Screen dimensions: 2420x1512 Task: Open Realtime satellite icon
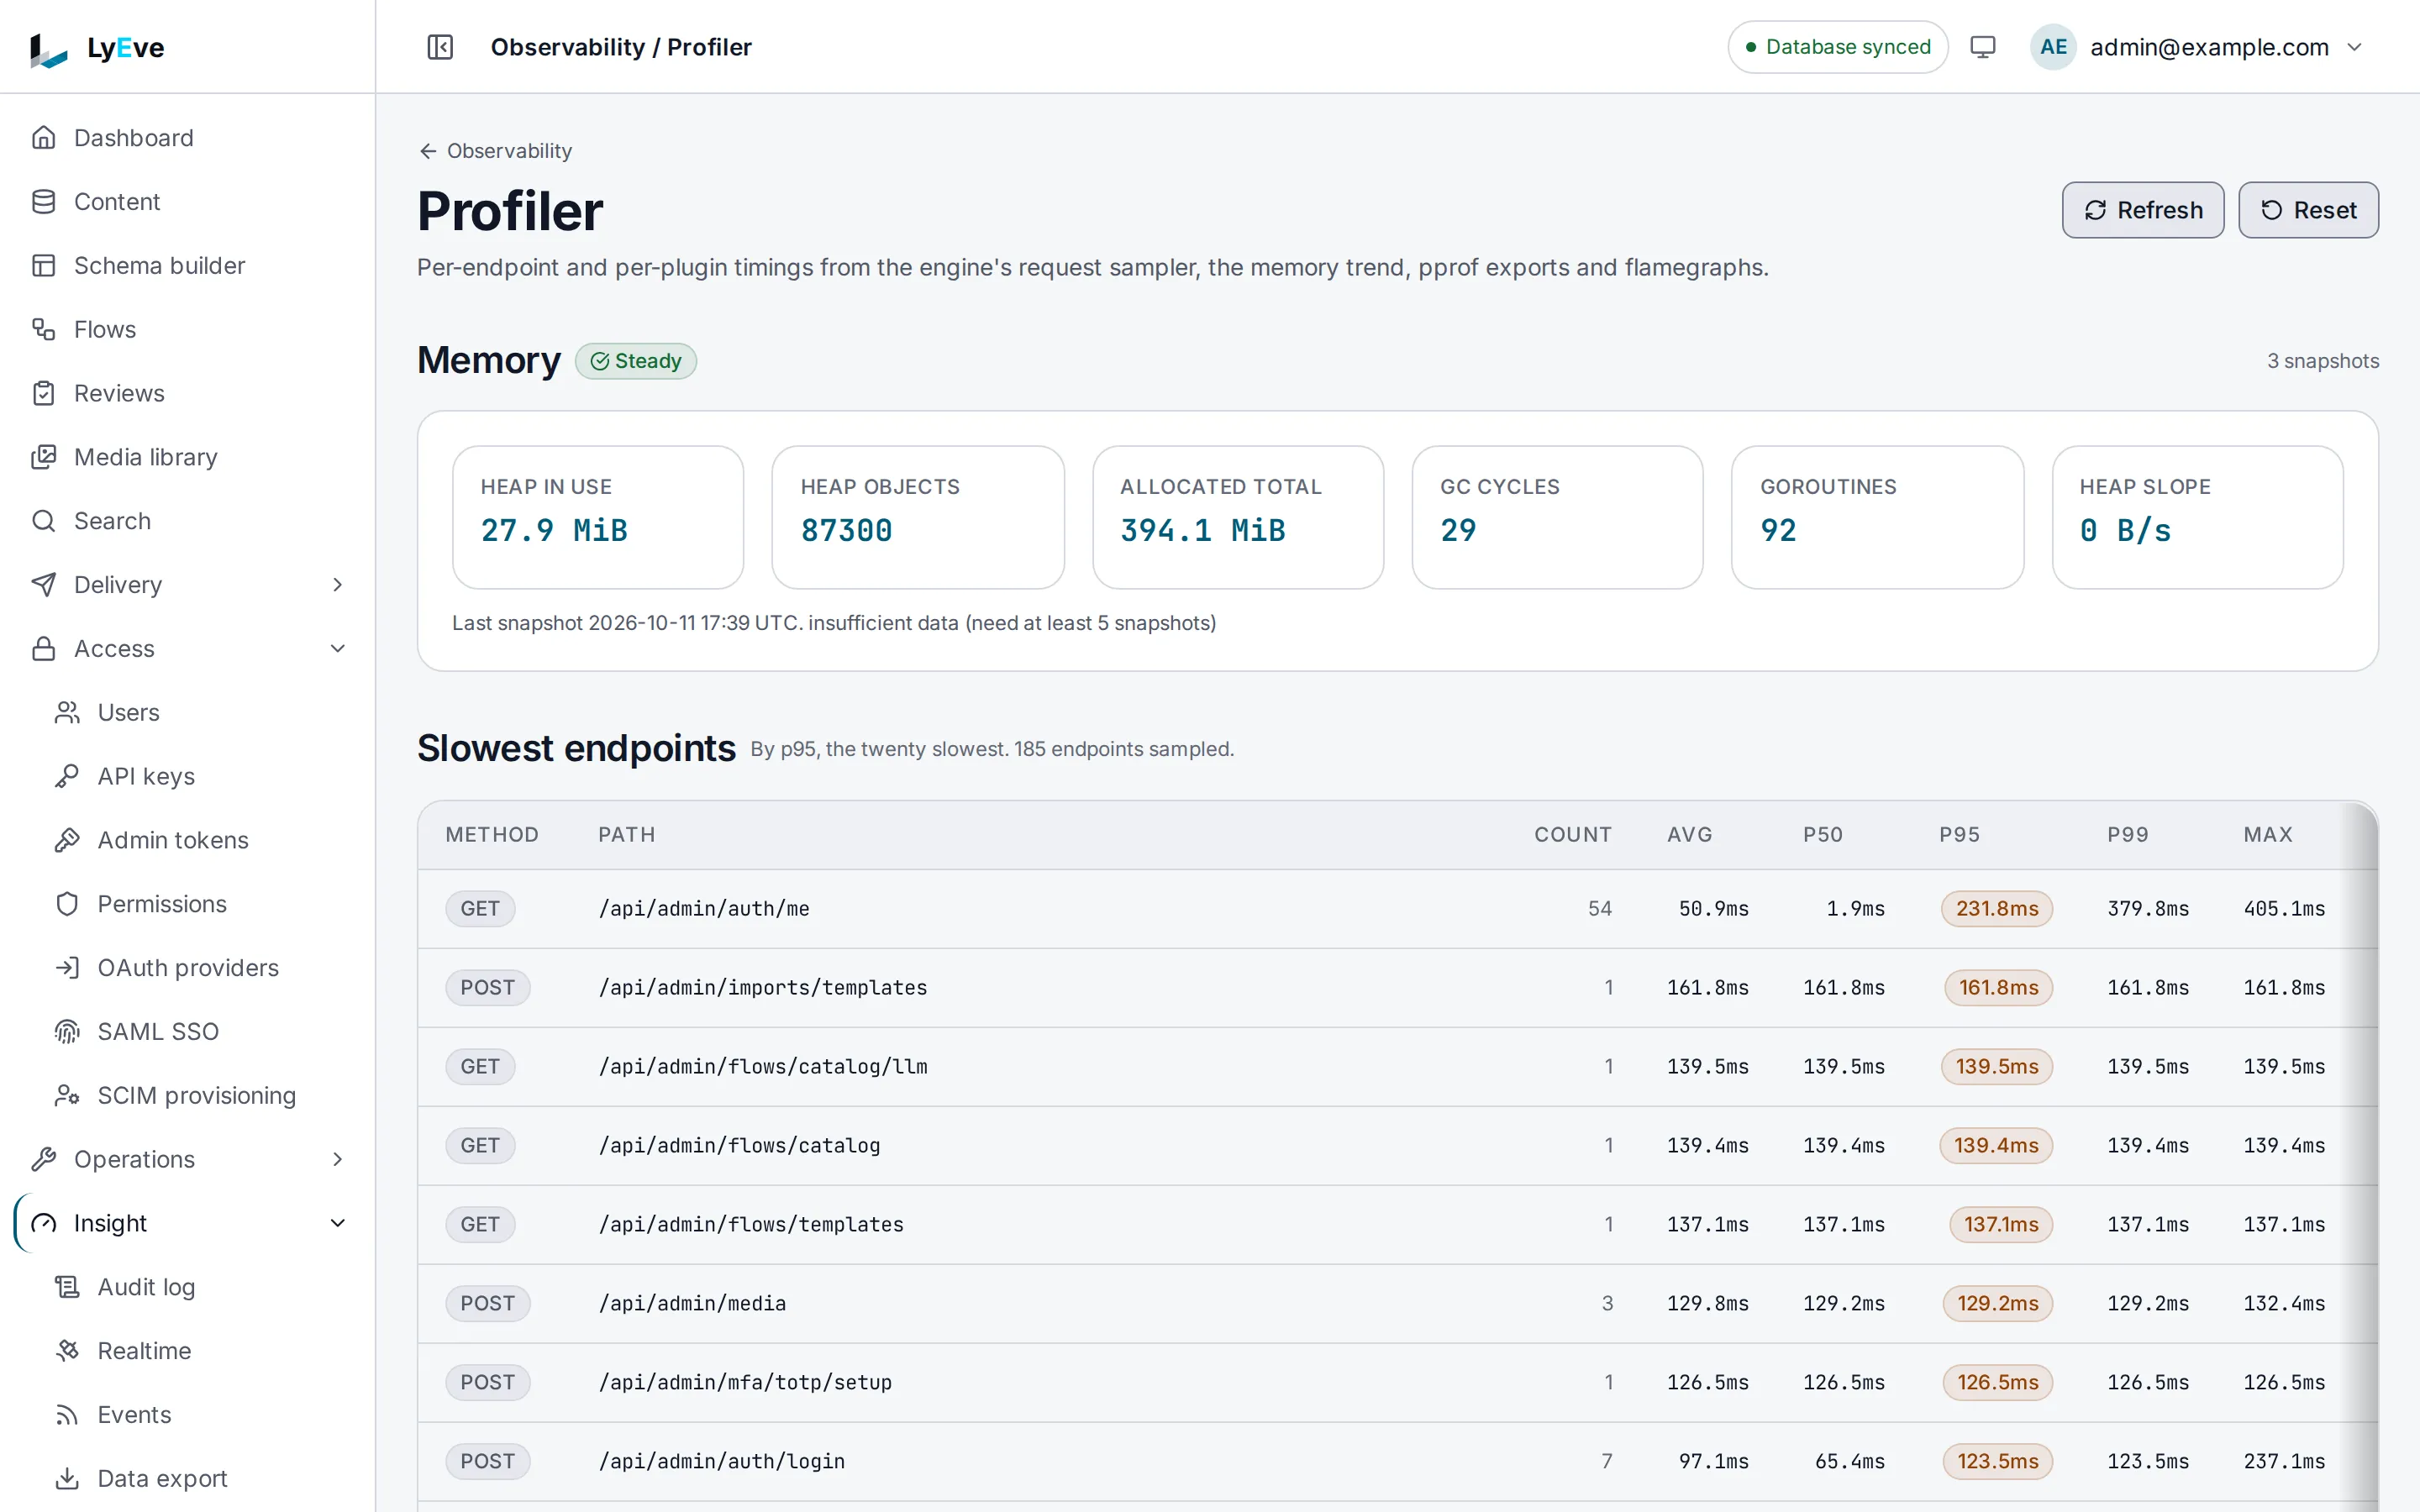pos(67,1351)
